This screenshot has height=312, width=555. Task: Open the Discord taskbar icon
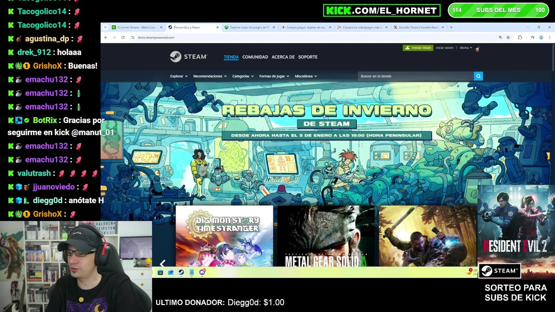coord(202,273)
